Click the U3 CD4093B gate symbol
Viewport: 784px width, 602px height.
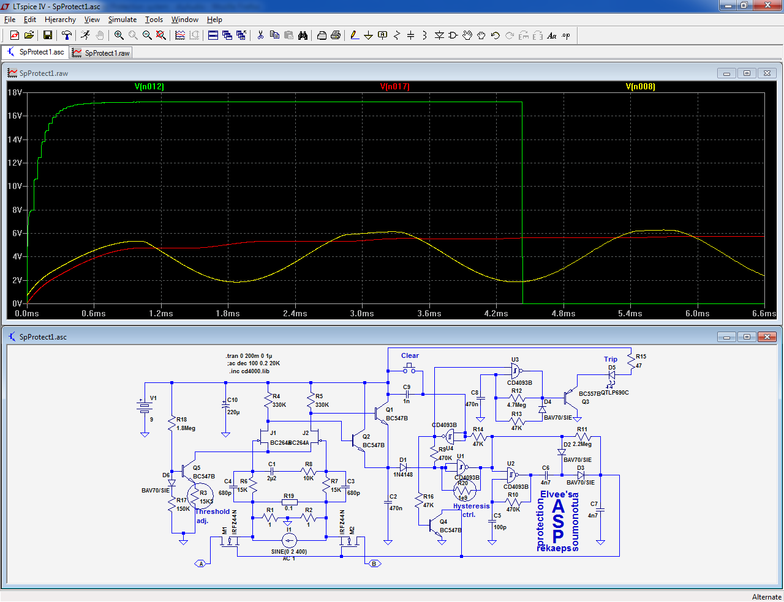coord(518,371)
